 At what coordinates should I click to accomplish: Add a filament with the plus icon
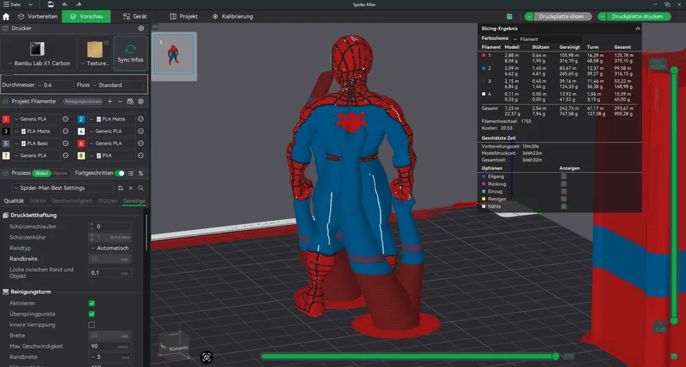(110, 102)
